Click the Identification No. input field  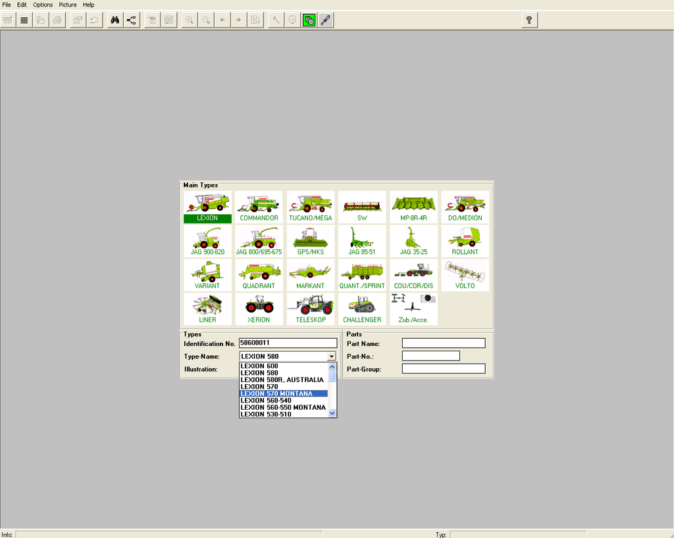click(x=288, y=343)
